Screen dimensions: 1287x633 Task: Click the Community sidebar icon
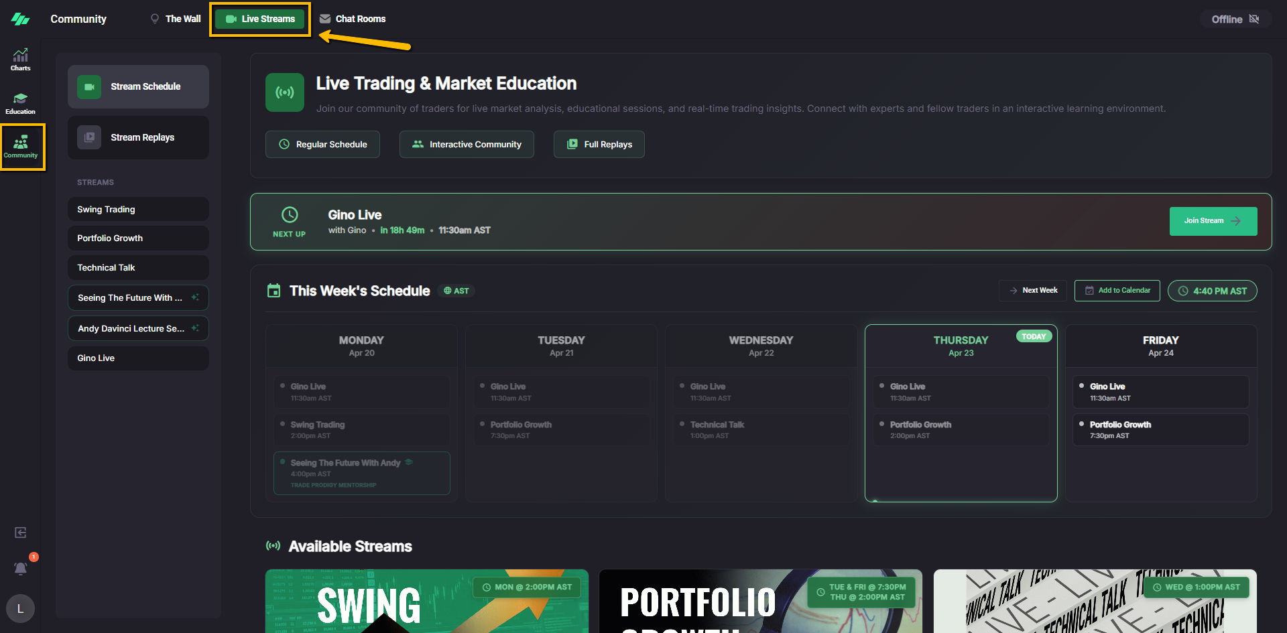pyautogui.click(x=21, y=147)
